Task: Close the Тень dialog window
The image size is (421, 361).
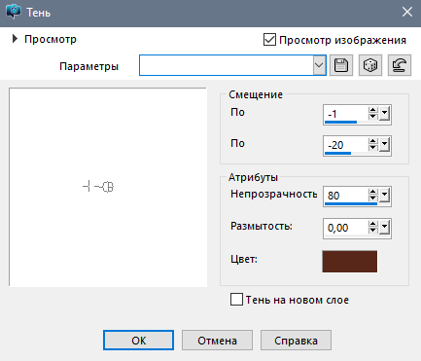Action: [x=407, y=12]
